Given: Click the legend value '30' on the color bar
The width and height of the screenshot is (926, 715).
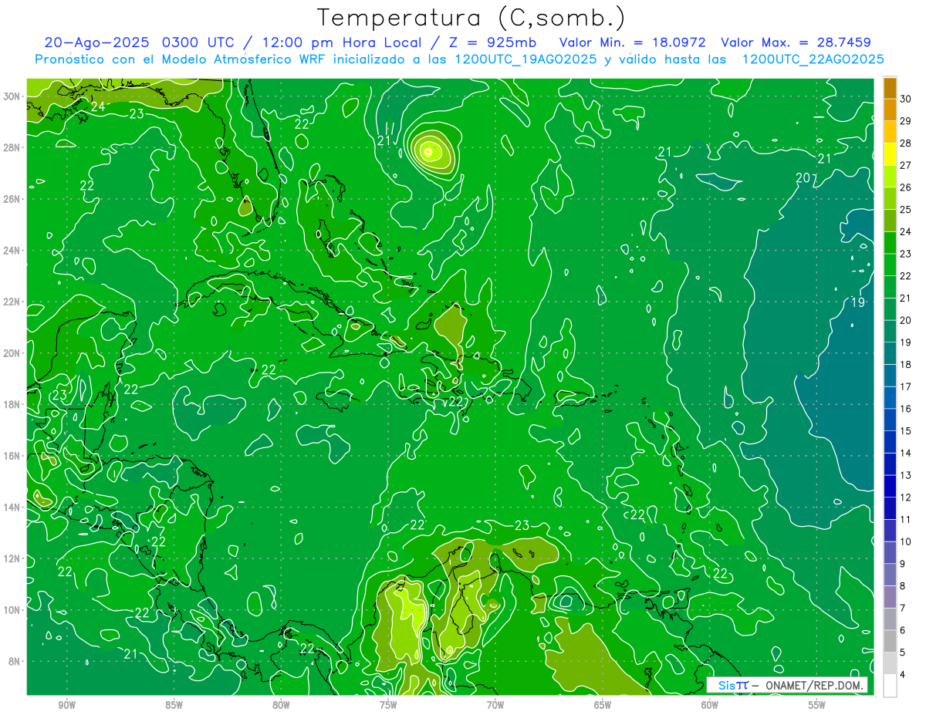Looking at the screenshot, I should [x=905, y=99].
